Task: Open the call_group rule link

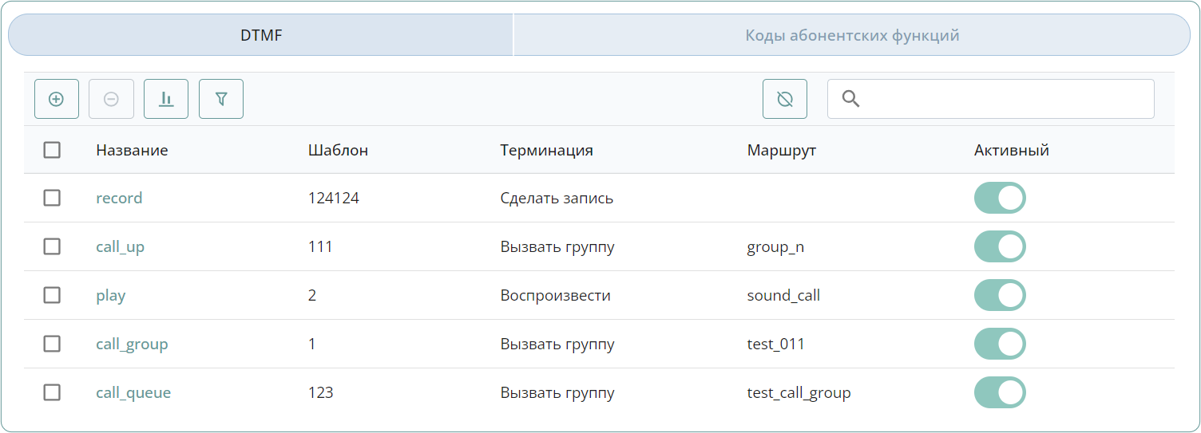Action: click(x=132, y=344)
